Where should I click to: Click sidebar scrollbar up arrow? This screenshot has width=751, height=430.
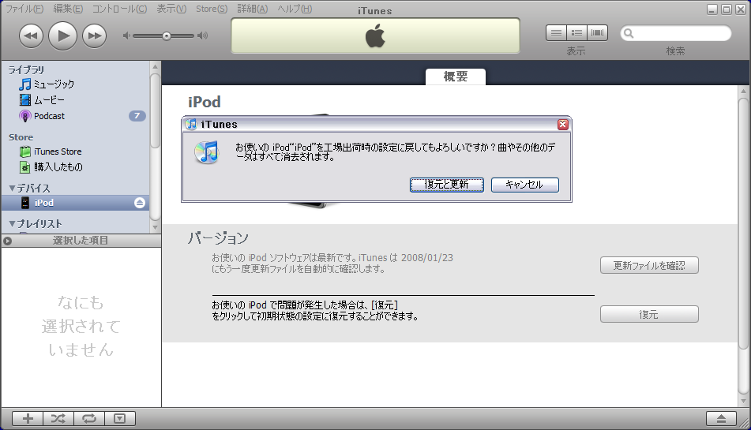coord(155,66)
